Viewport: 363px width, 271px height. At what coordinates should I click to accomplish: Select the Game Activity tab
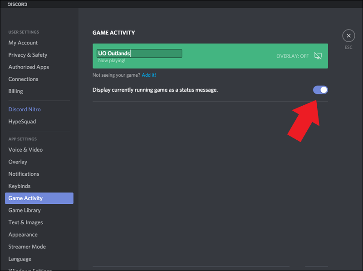pyautogui.click(x=26, y=198)
